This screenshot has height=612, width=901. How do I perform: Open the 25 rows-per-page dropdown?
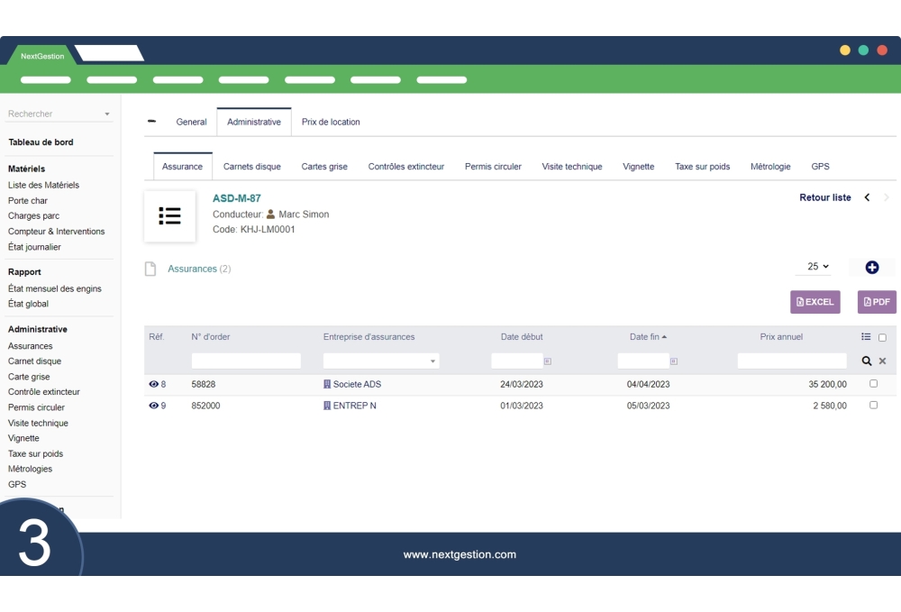coord(818,267)
